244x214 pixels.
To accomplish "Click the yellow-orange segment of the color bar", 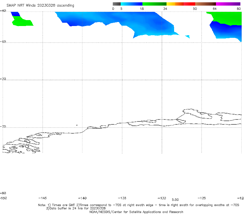I will 175,4.
